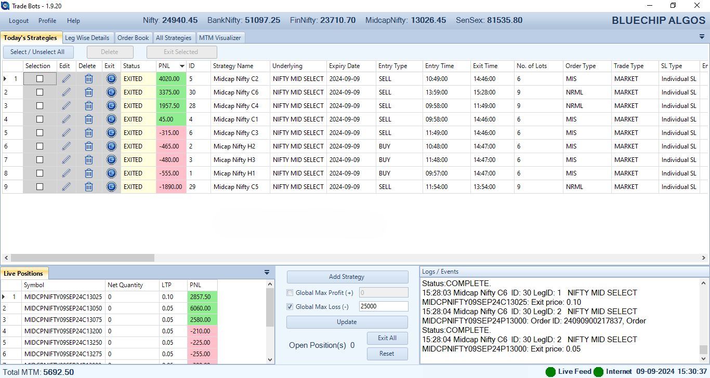
Task: Click the Delete button in toolbar
Action: point(110,52)
